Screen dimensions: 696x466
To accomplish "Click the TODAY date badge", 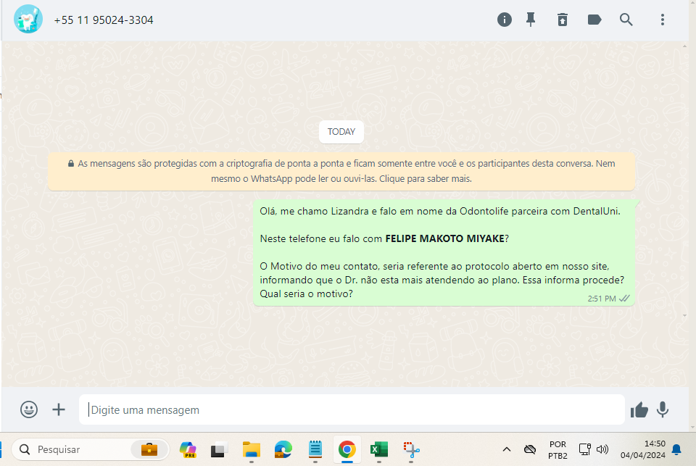I will [341, 132].
